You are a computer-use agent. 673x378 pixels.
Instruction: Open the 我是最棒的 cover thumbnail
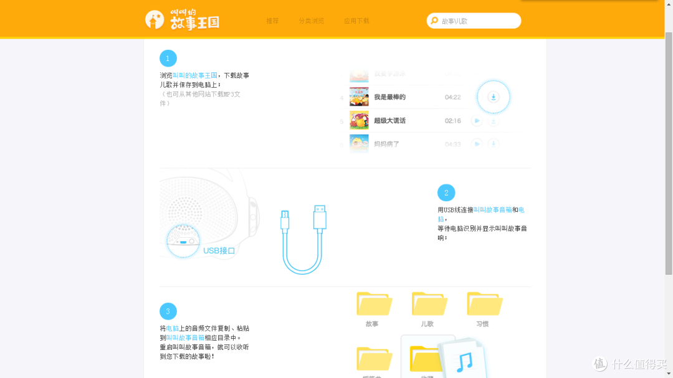[x=359, y=97]
